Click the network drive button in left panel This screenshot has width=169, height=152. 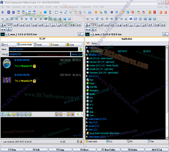click(9, 30)
